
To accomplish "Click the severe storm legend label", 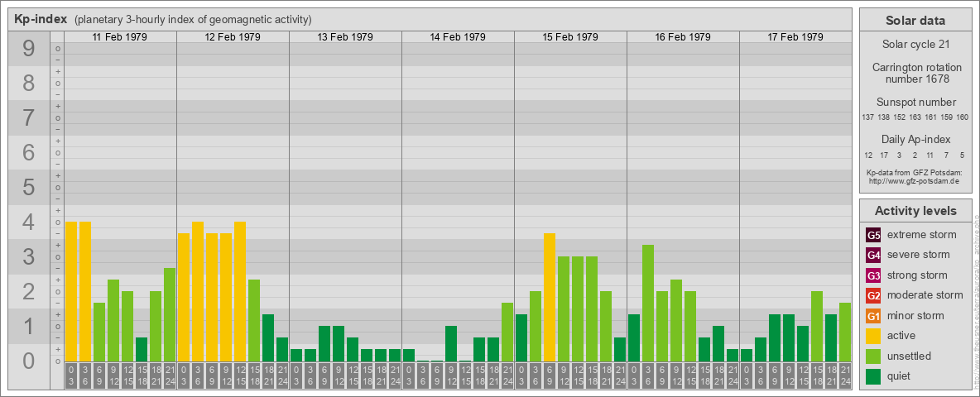I will click(x=919, y=255).
